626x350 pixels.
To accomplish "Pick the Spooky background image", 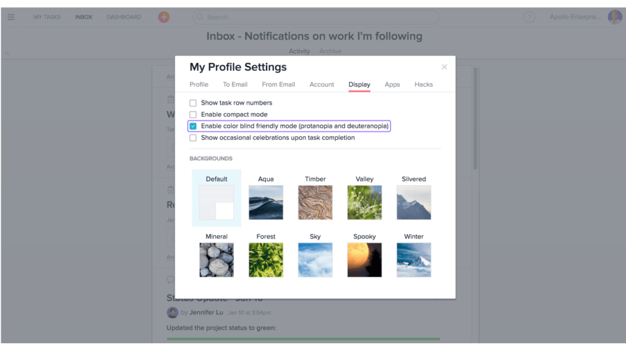I will click(364, 260).
